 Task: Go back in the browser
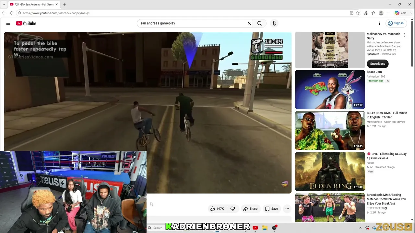click(4, 13)
